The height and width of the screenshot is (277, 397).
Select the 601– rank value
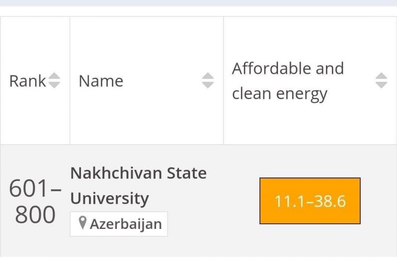[x=35, y=188]
